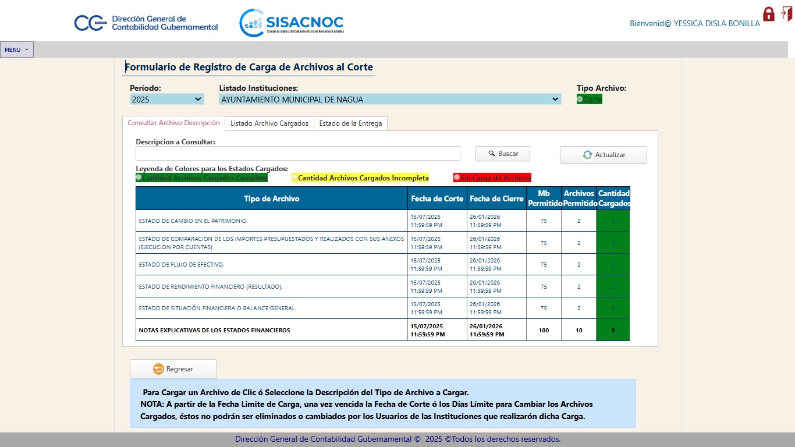Select Estado de Cambio en el Patrimonio

click(193, 221)
